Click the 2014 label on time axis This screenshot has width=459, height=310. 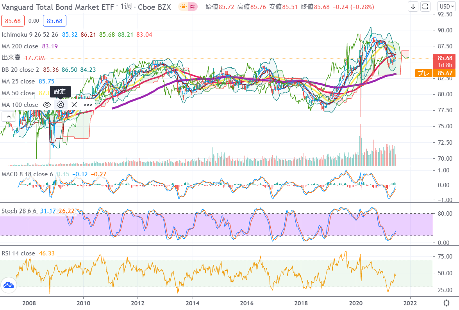192,303
